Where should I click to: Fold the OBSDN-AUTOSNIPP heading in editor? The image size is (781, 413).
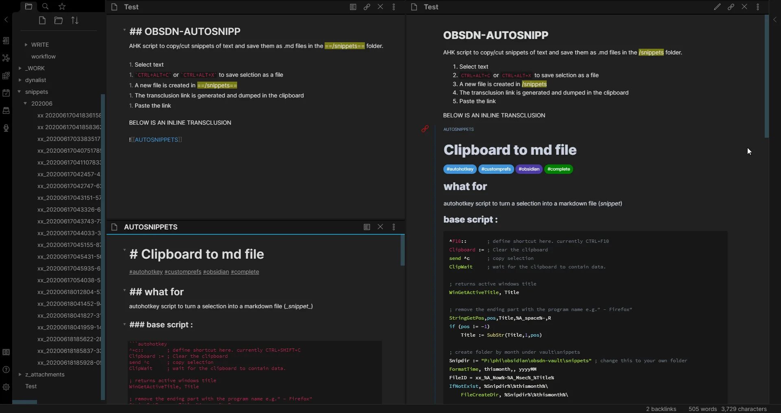coord(124,30)
